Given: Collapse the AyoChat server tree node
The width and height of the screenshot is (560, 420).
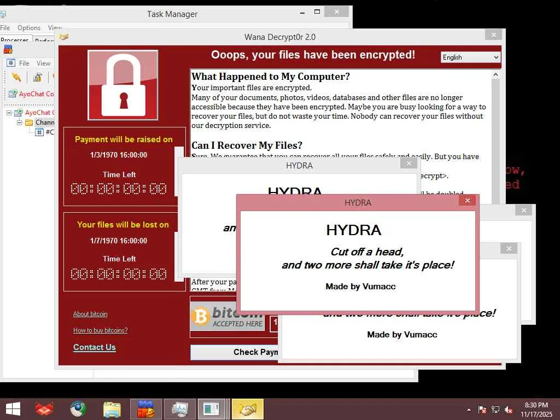Looking at the screenshot, I should 9,113.
